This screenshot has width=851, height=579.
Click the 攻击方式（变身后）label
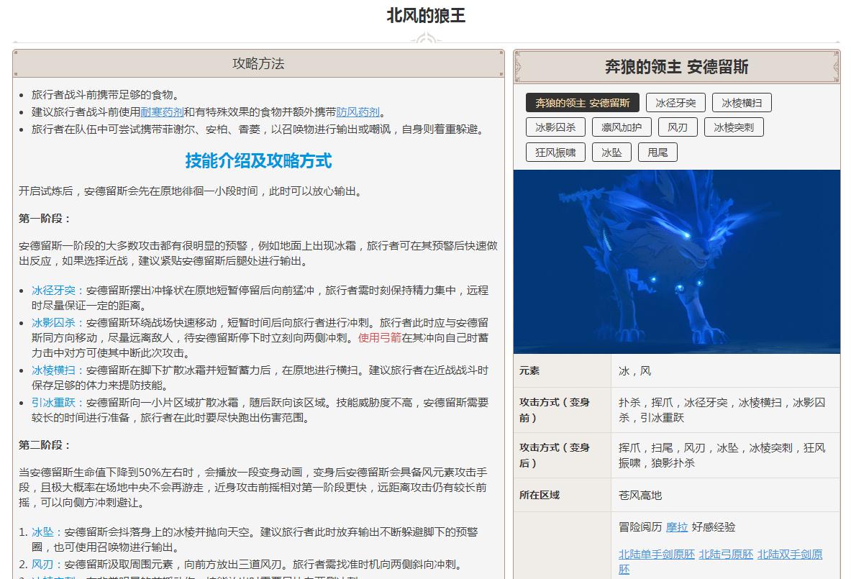tap(554, 455)
